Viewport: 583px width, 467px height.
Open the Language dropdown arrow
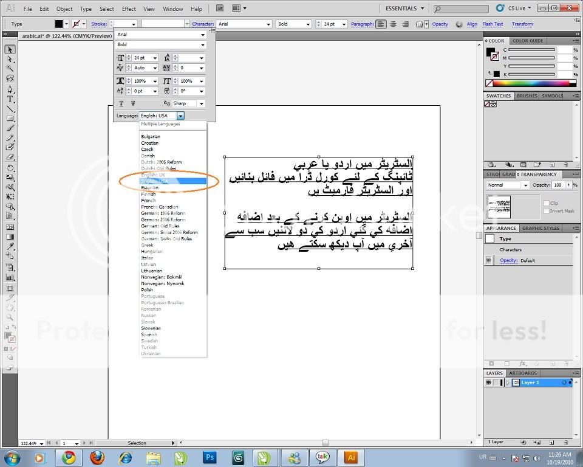pos(181,116)
